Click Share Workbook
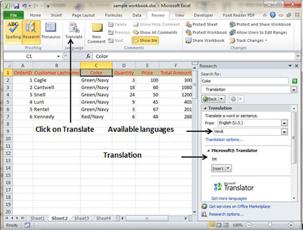This screenshot has width=303, height=231. pos(205,41)
